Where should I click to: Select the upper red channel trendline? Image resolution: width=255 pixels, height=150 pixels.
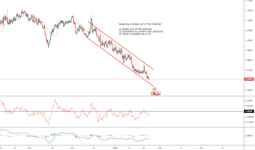(x=121, y=46)
